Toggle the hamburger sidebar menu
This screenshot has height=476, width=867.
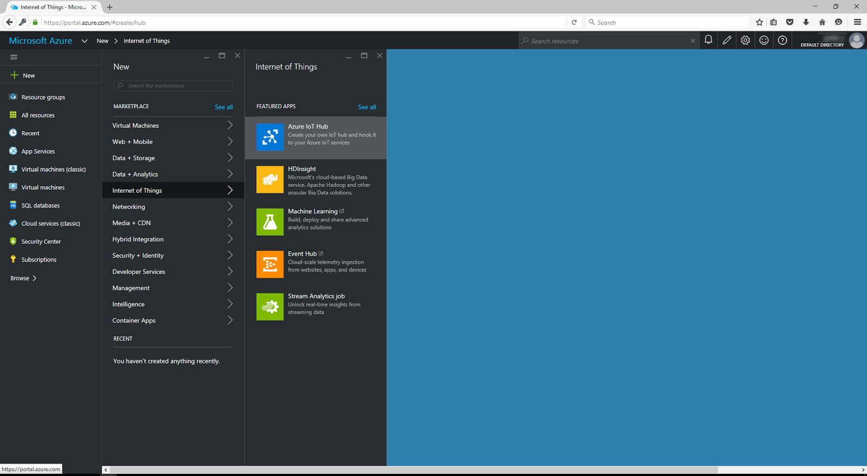(x=14, y=57)
